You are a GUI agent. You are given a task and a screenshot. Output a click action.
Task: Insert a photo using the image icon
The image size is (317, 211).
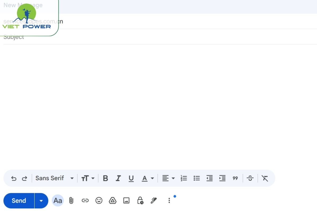pos(126,200)
